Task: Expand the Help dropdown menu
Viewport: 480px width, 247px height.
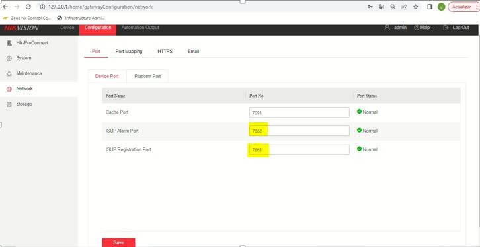Action: [x=424, y=28]
